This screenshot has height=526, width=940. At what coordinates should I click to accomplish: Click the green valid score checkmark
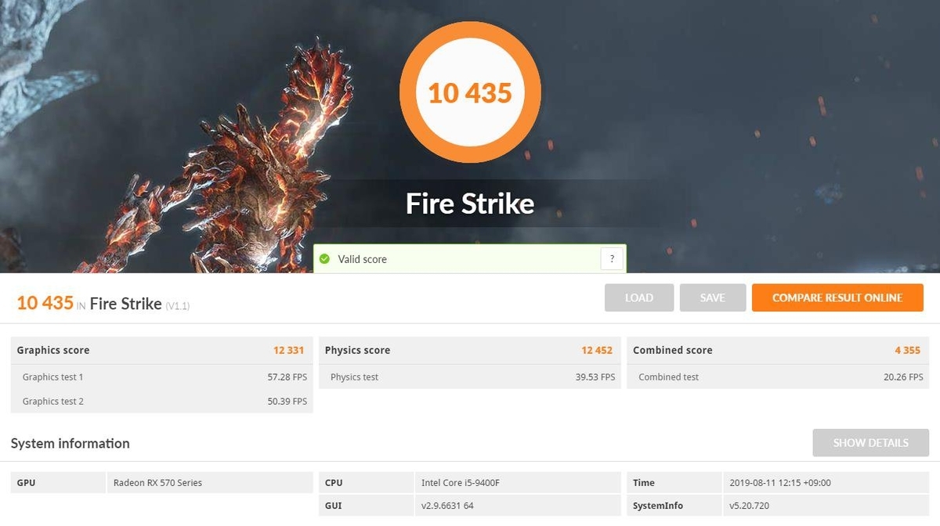pos(324,259)
